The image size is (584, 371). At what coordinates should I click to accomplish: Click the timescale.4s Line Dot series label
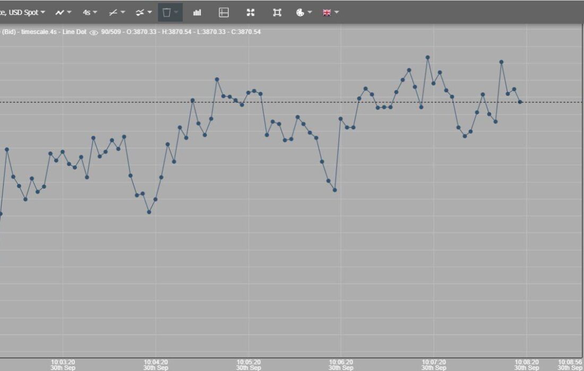tap(53, 32)
